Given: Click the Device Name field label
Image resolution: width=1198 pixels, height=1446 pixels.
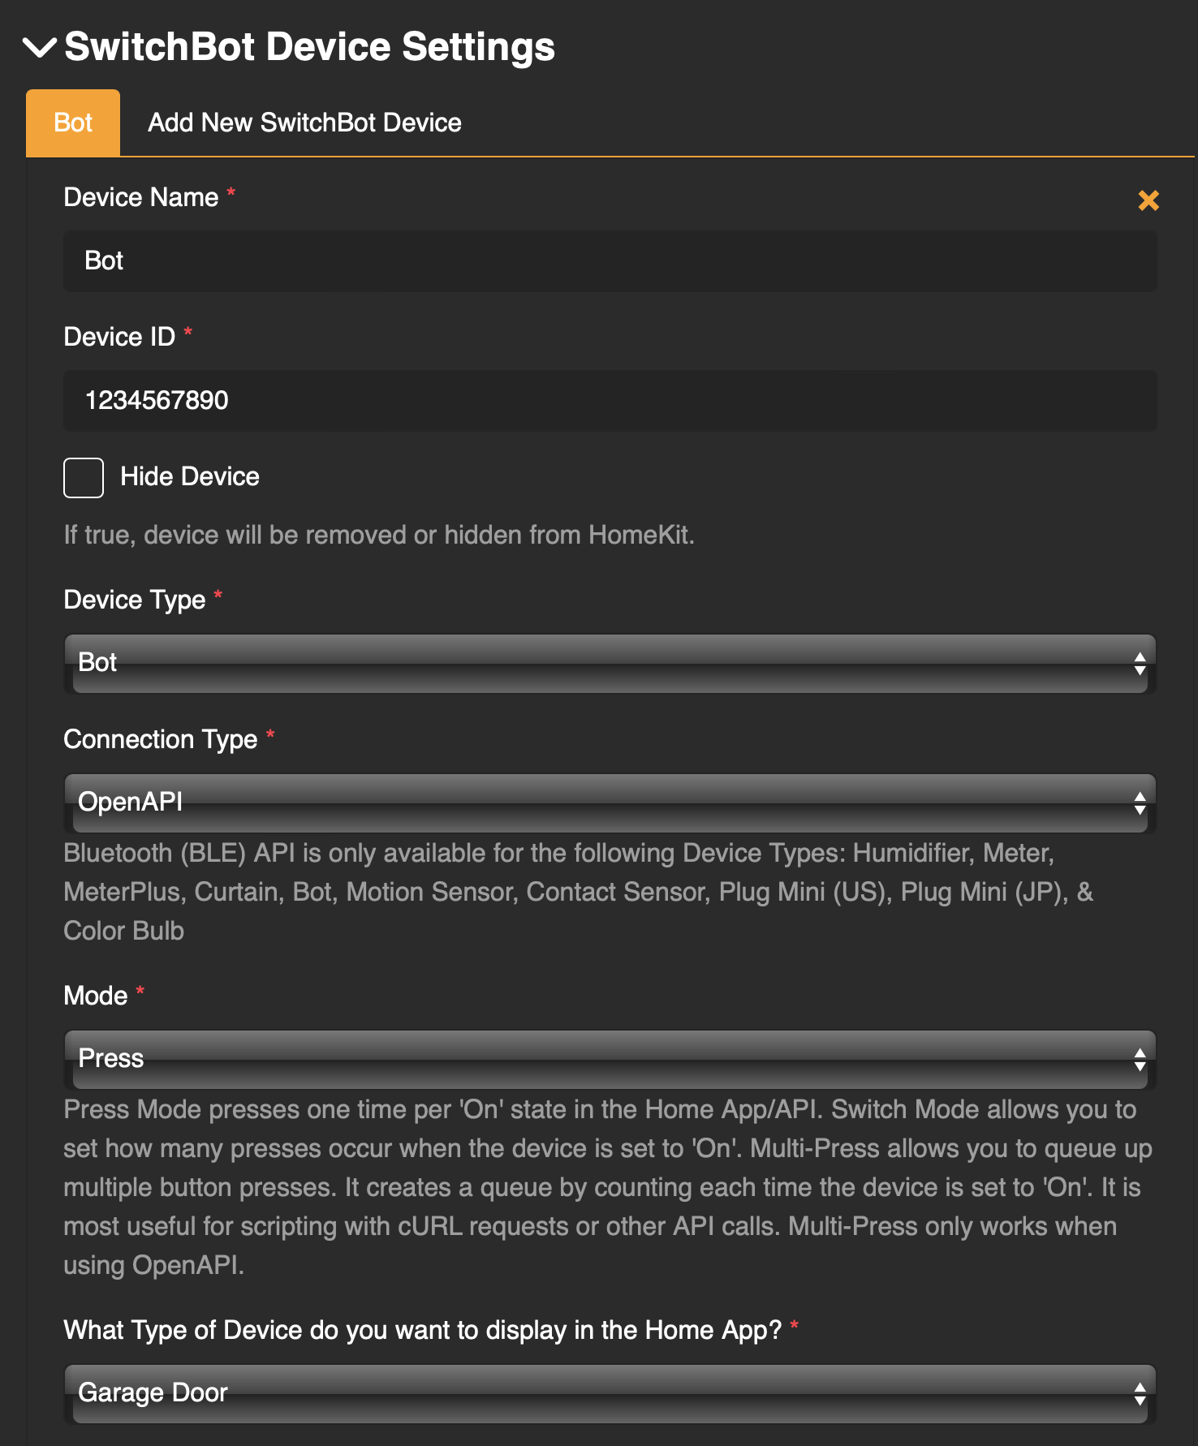Looking at the screenshot, I should pos(141,197).
